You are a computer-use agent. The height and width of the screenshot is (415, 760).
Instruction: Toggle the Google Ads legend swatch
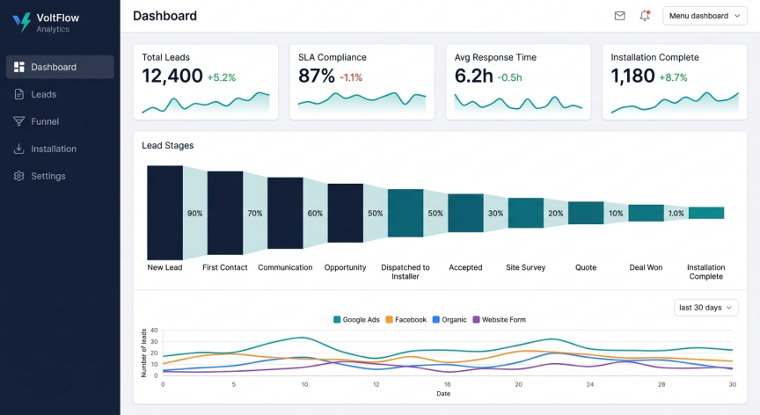pos(337,320)
